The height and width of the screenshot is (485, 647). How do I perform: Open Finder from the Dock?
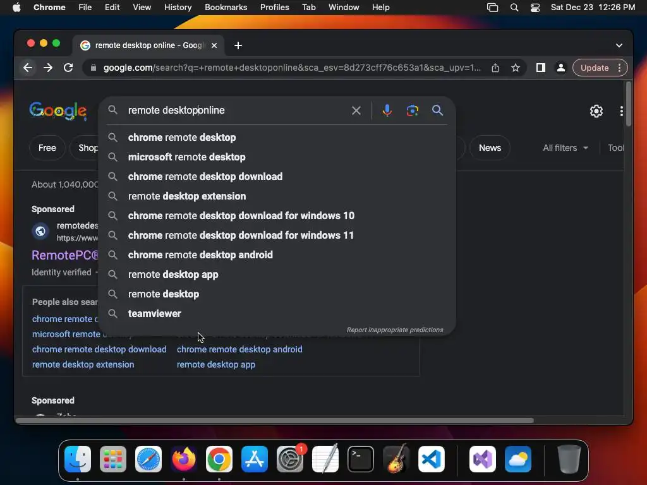pos(78,459)
